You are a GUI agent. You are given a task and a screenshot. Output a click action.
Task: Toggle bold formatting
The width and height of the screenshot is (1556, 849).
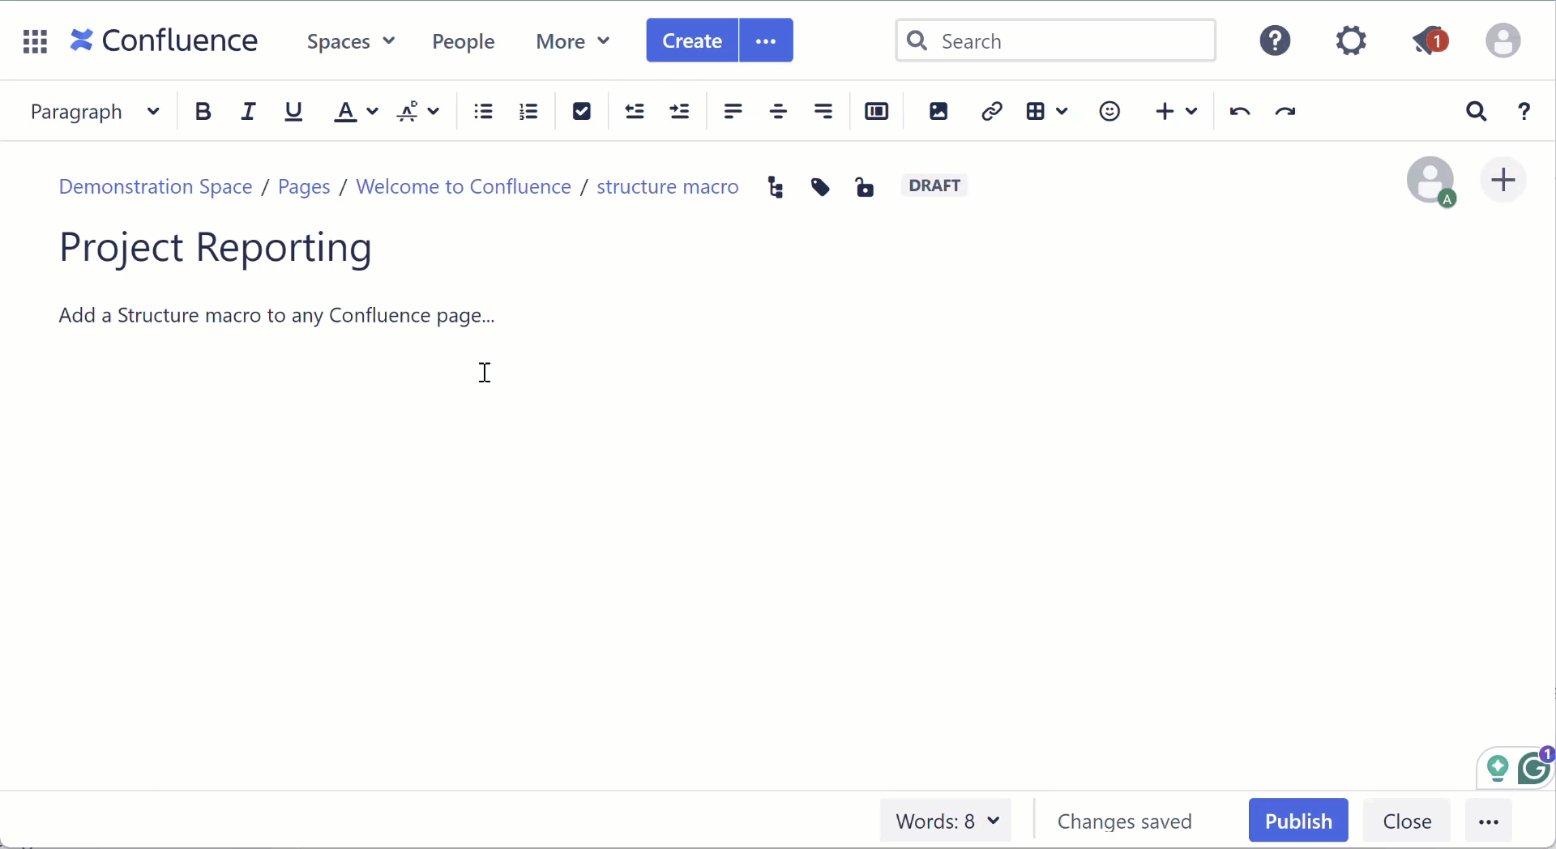click(203, 111)
